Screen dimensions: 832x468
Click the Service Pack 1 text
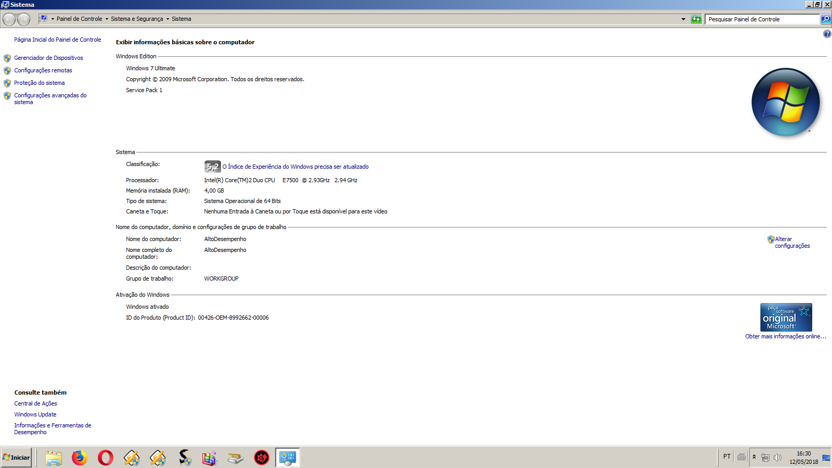coord(144,90)
